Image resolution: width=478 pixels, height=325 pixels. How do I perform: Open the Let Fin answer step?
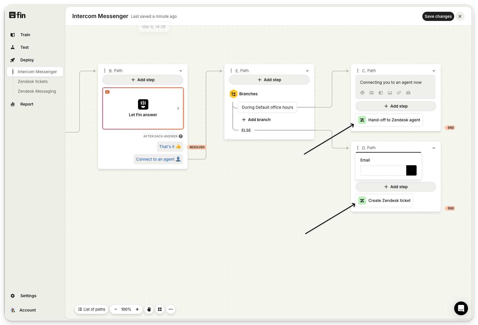pyautogui.click(x=143, y=108)
